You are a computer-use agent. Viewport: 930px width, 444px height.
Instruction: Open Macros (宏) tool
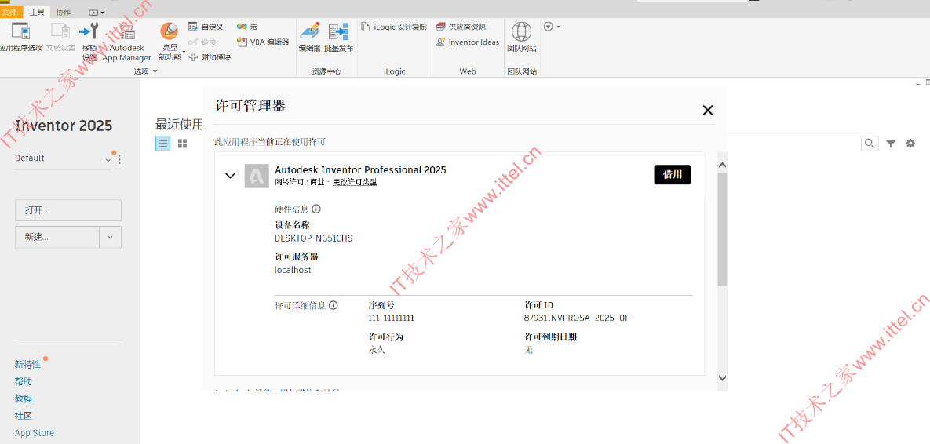coord(247,27)
